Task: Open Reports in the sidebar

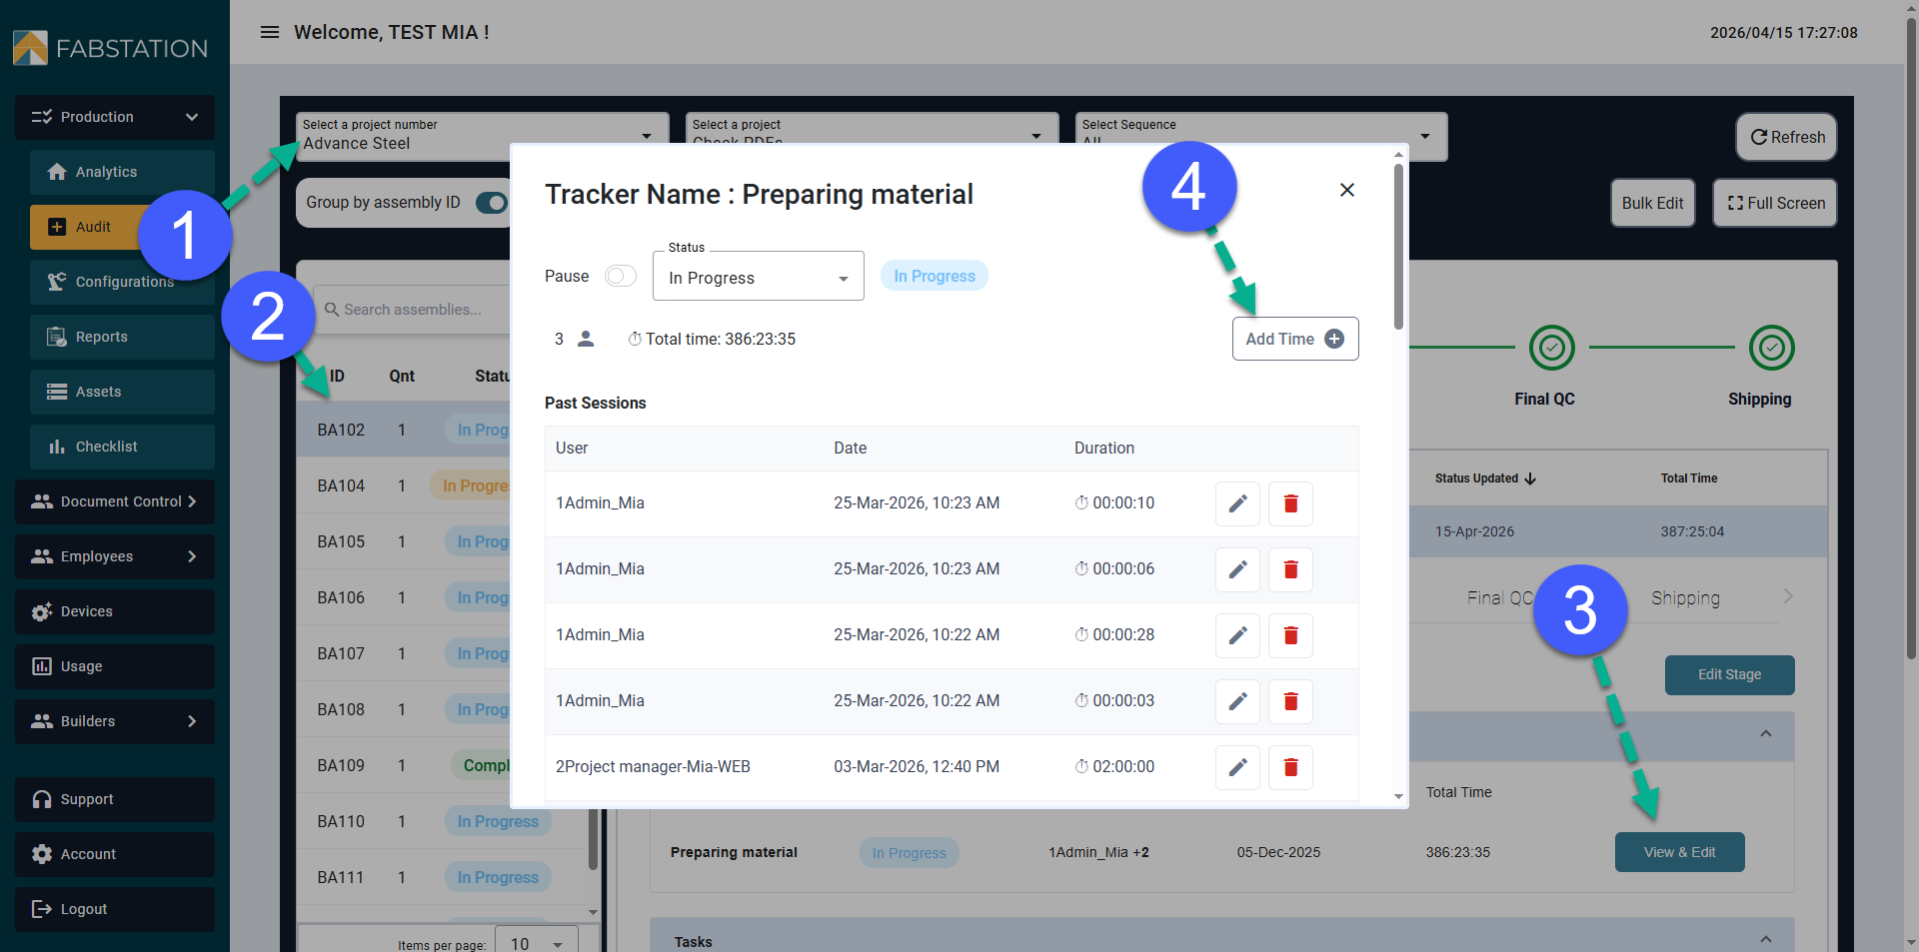Action: (122, 337)
